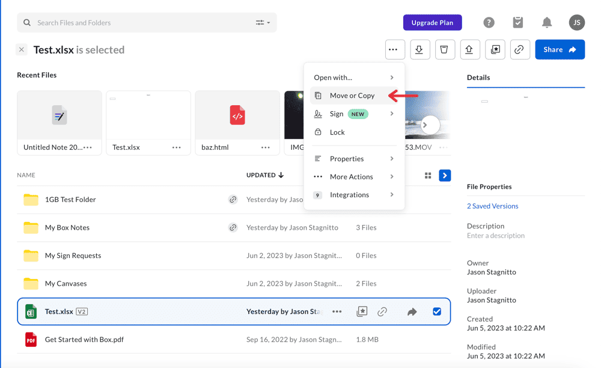Add Test.xlsx to a collection from row

click(x=362, y=311)
